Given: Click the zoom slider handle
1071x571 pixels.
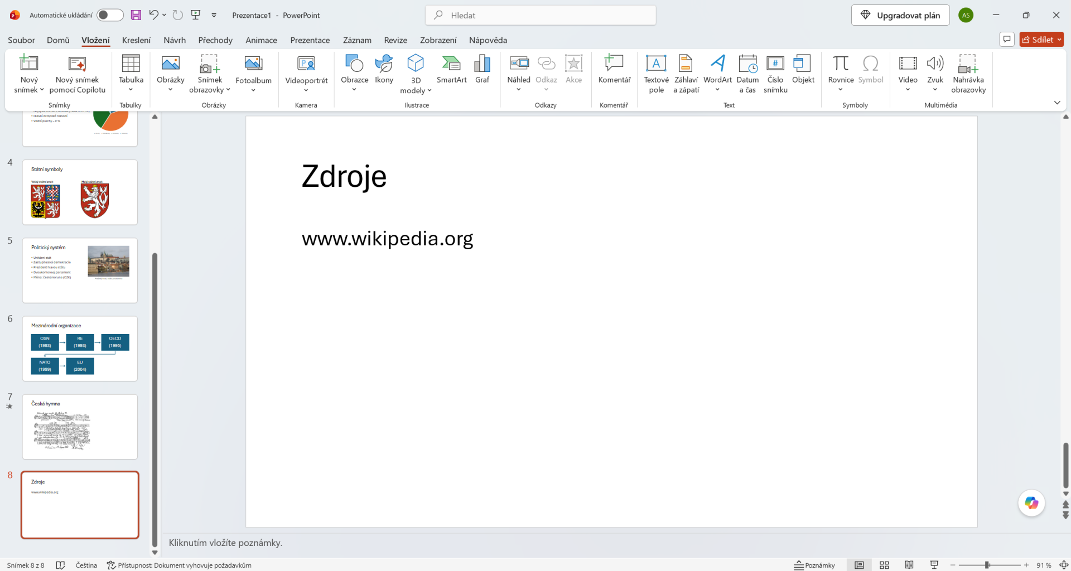Looking at the screenshot, I should (987, 565).
